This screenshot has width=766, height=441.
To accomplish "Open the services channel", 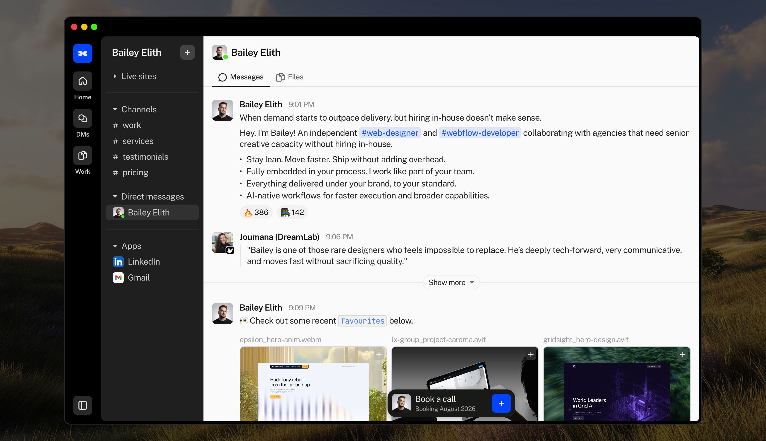I will pyautogui.click(x=152, y=141).
